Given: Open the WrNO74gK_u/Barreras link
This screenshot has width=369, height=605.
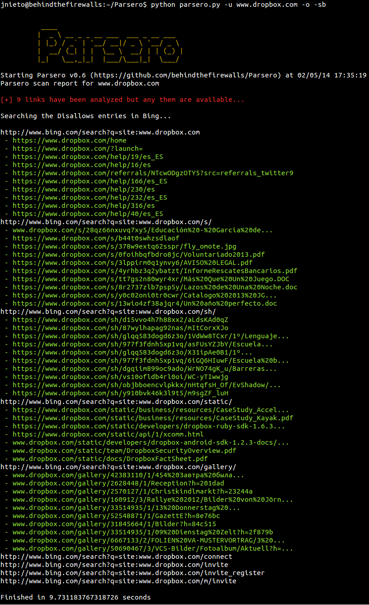Looking at the screenshot, I should coord(145,369).
